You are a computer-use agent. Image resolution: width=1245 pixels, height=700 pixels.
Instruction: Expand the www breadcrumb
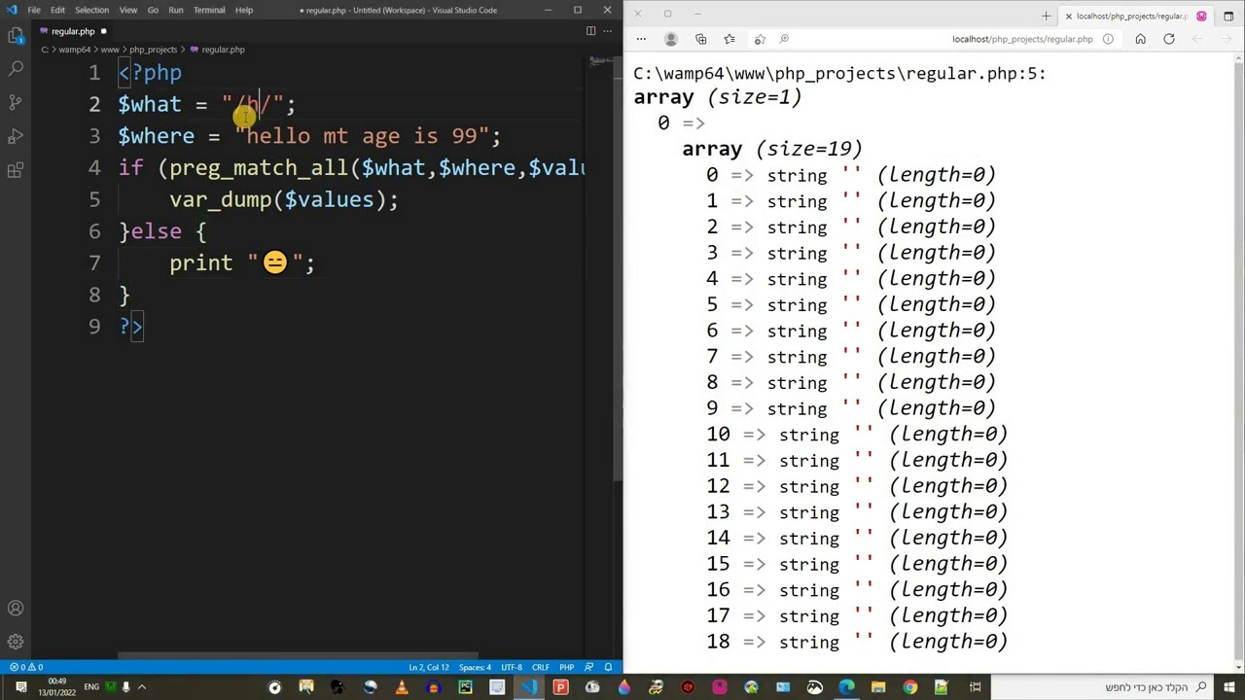click(x=109, y=50)
